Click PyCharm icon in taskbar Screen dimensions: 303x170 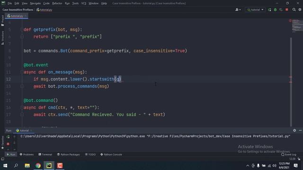click(x=49, y=166)
